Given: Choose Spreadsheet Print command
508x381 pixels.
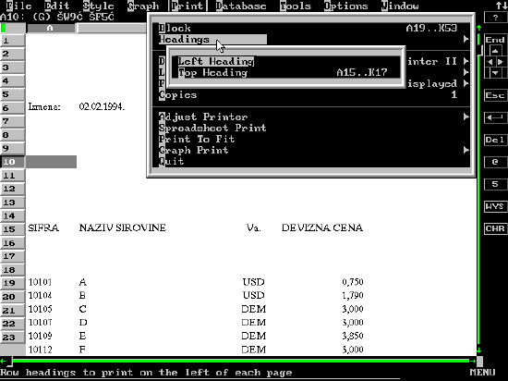Looking at the screenshot, I should [212, 128].
